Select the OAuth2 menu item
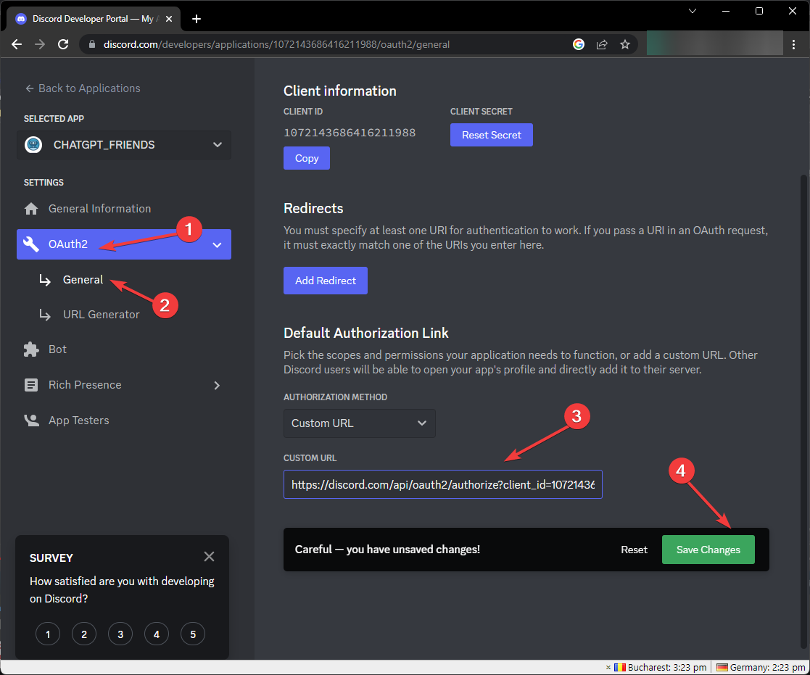810x675 pixels. point(124,244)
